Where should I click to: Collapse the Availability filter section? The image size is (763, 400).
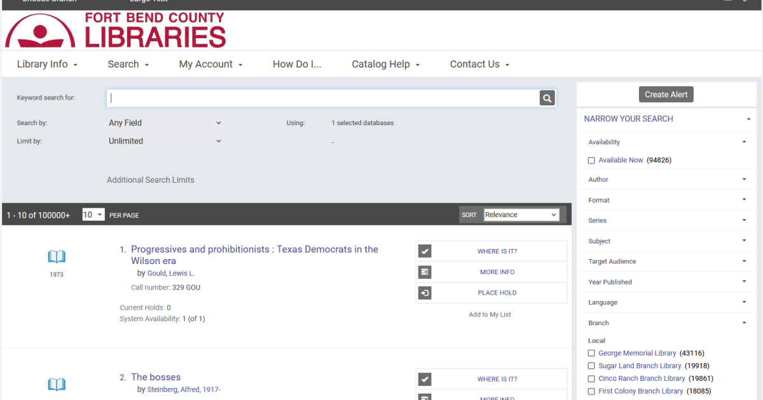coord(744,142)
